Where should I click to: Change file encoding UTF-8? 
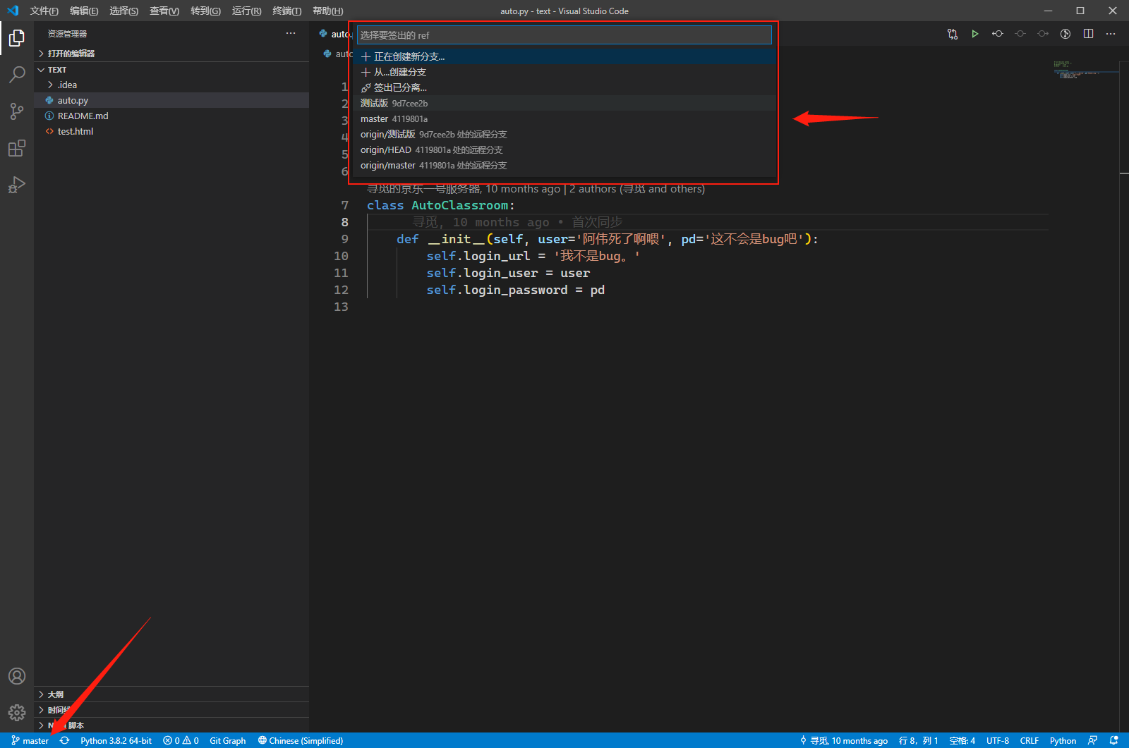998,740
